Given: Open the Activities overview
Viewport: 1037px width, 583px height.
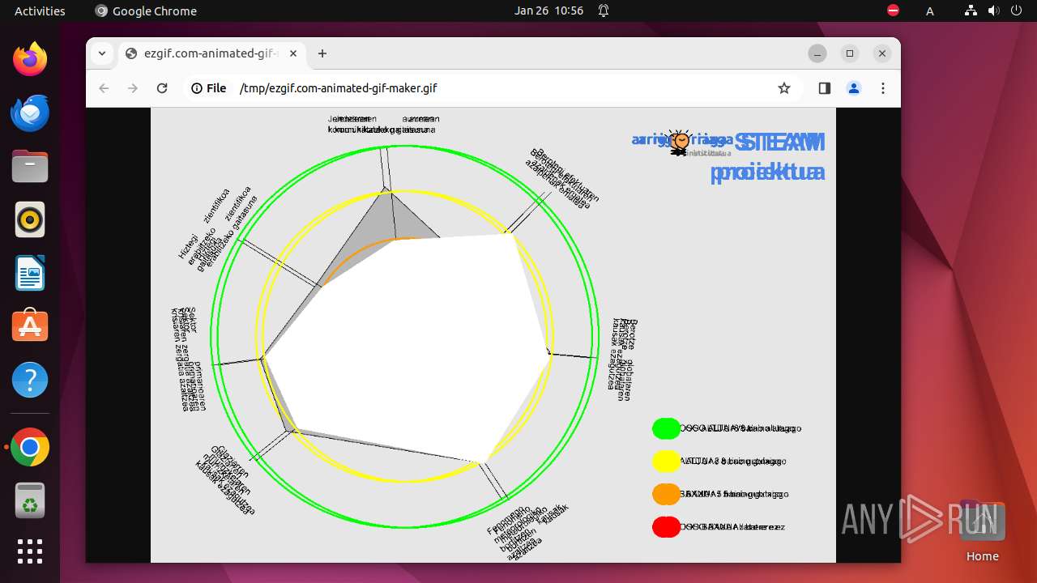Looking at the screenshot, I should [40, 11].
